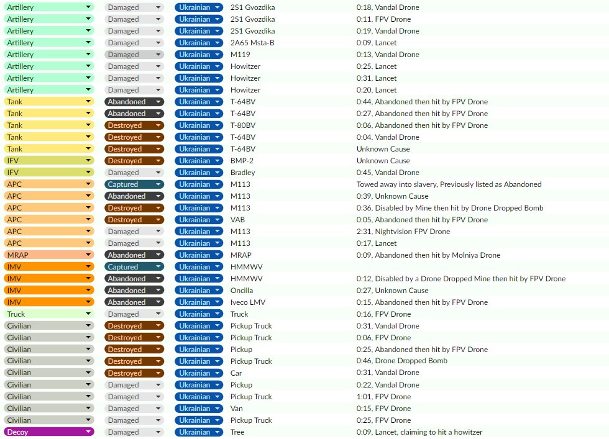
Task: Open Captured status dropdown in towed M113 row
Action: coord(134,184)
